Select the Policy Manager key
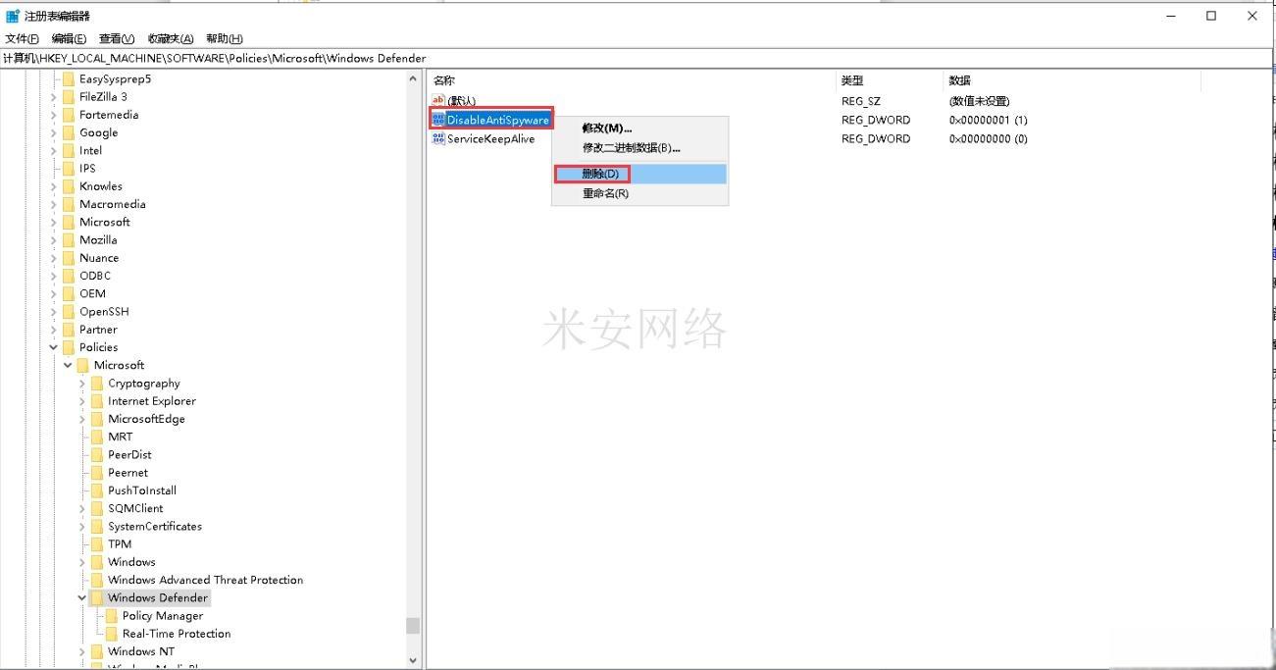This screenshot has width=1276, height=670. tap(163, 616)
